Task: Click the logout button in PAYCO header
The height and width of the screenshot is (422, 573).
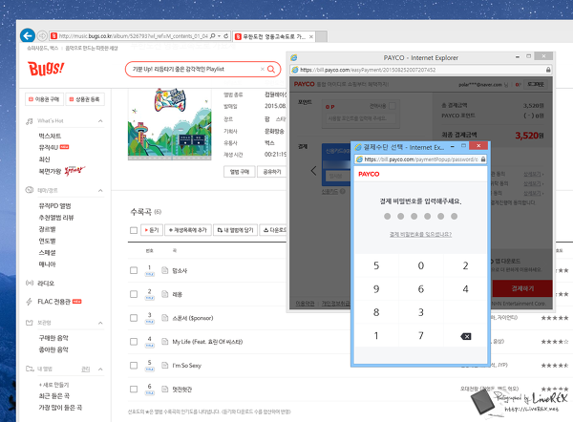Action: pos(536,84)
